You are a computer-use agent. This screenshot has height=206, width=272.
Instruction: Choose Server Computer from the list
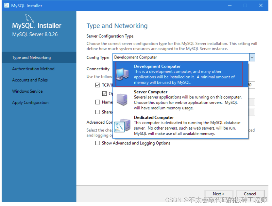point(180,100)
